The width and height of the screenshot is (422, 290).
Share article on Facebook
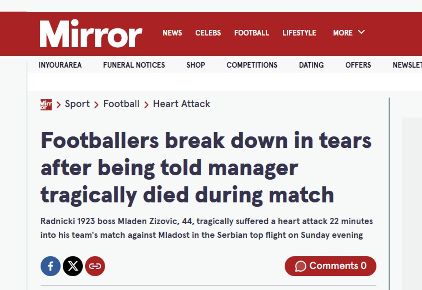coord(51,266)
